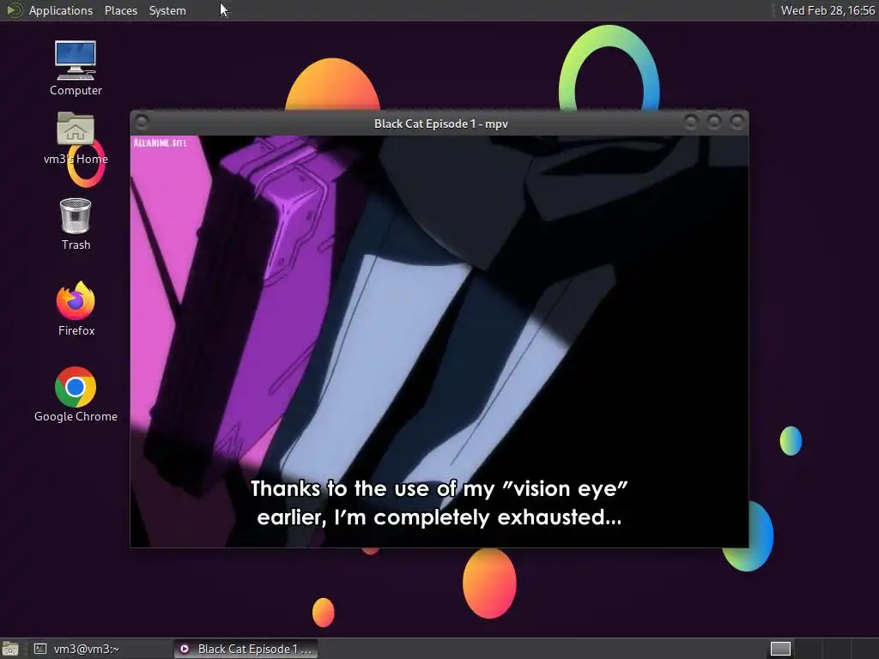Click the Black Cat Episode 1 - mpv title bar
The width and height of the screenshot is (879, 659).
440,124
